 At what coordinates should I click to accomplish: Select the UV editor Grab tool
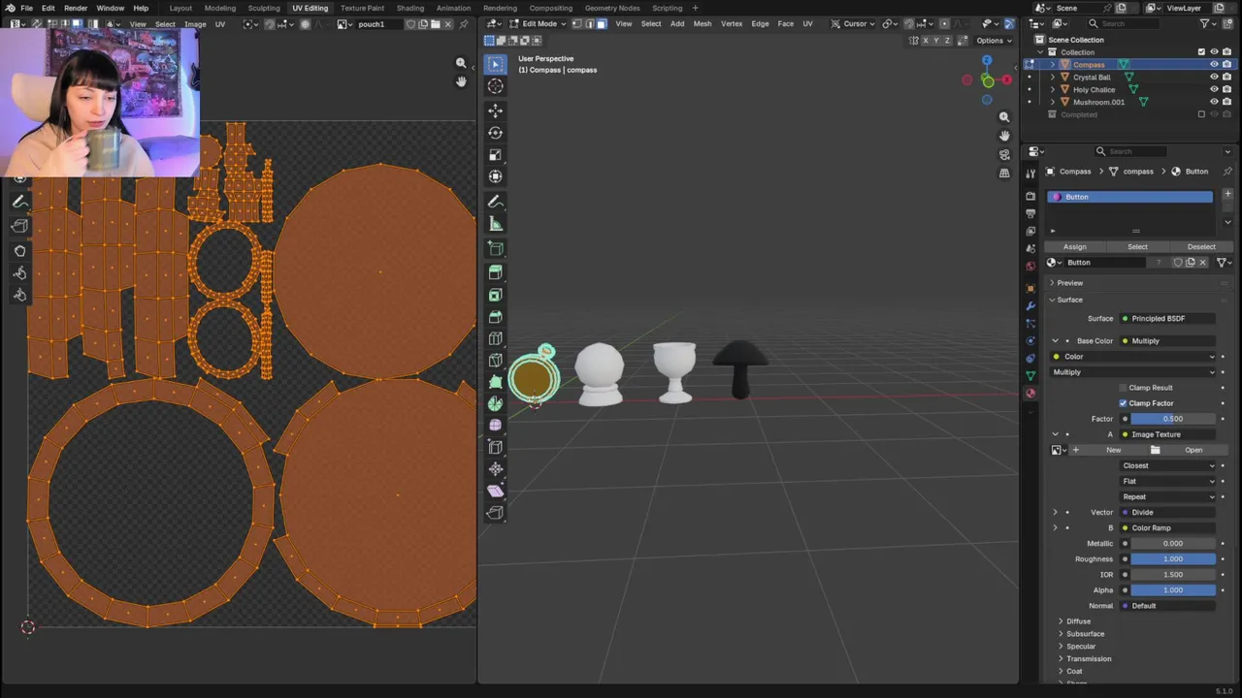pos(19,250)
